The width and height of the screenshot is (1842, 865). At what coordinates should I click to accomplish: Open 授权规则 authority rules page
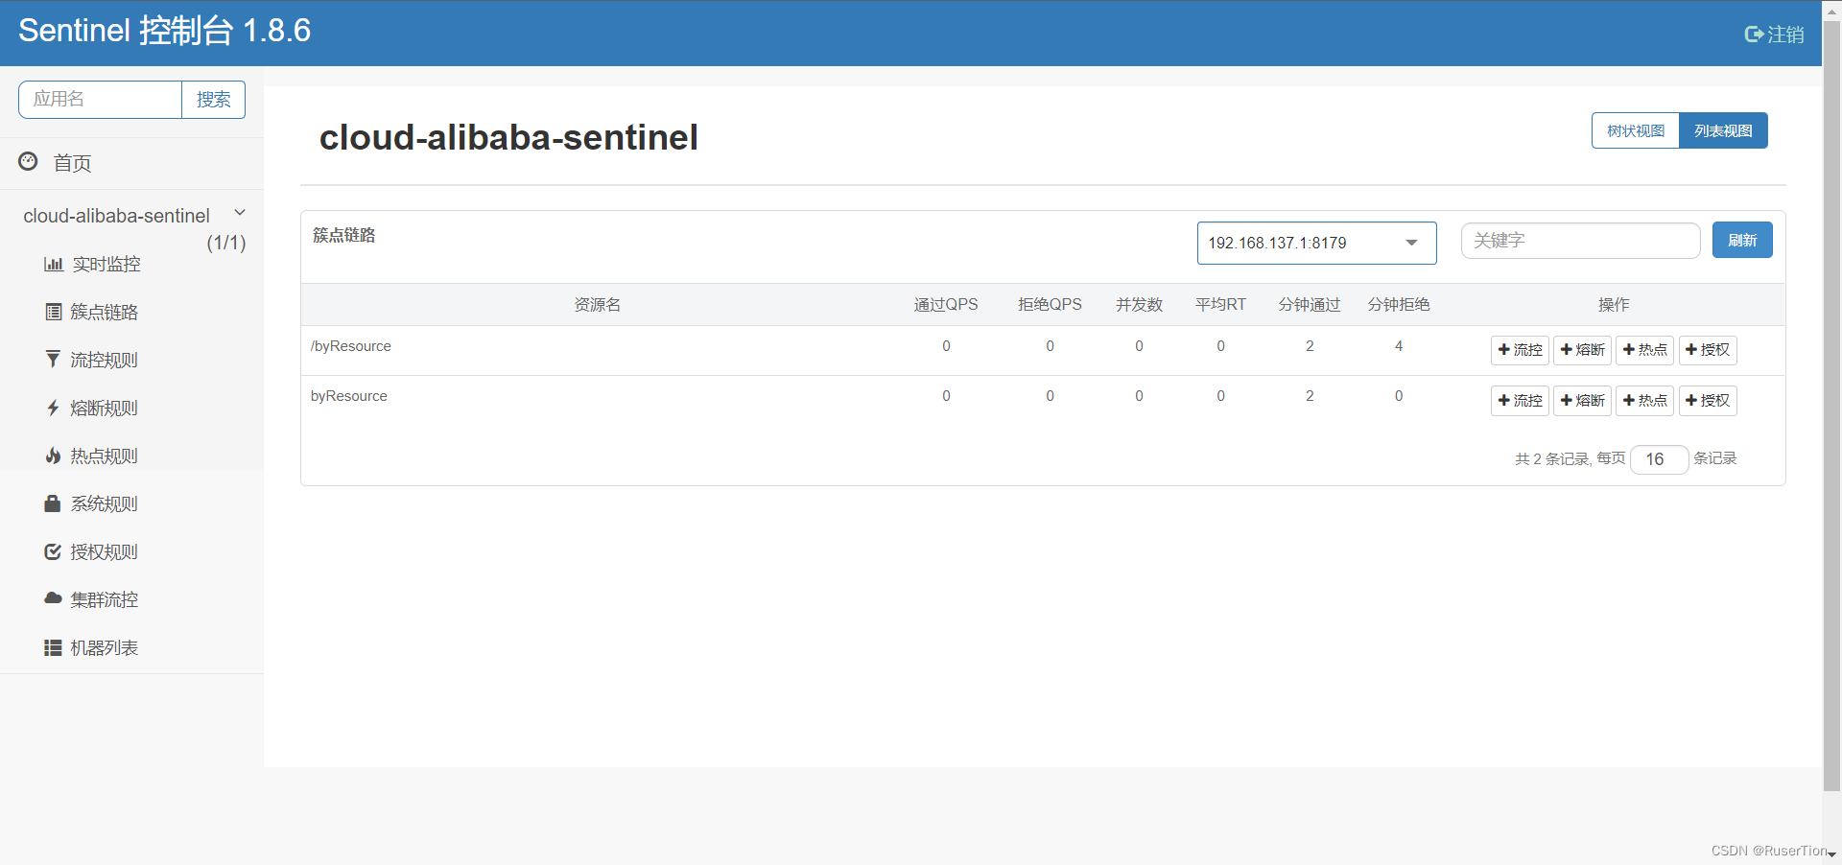tap(105, 551)
